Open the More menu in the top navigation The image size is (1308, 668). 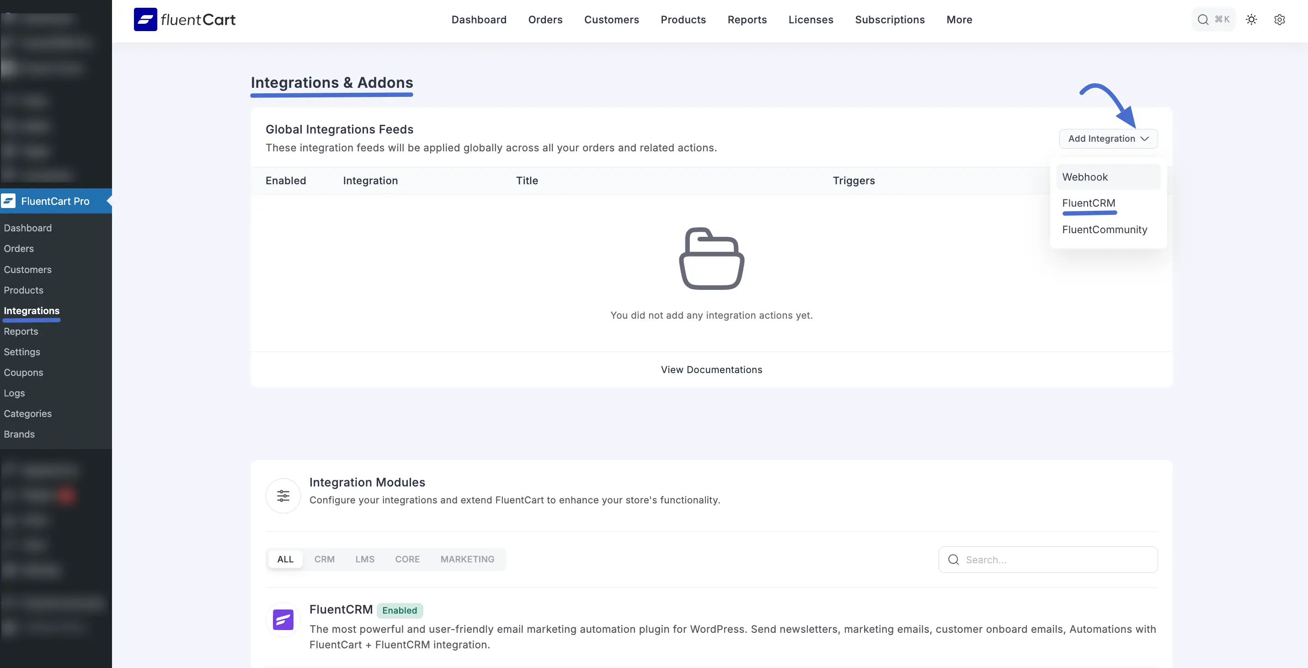point(959,19)
